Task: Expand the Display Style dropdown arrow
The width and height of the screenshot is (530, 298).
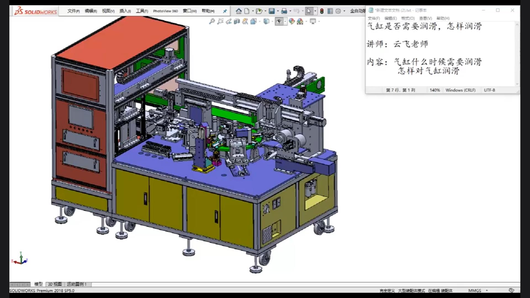Action: coord(272,21)
